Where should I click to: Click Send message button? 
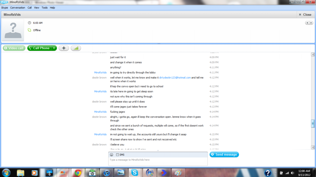click(224, 155)
